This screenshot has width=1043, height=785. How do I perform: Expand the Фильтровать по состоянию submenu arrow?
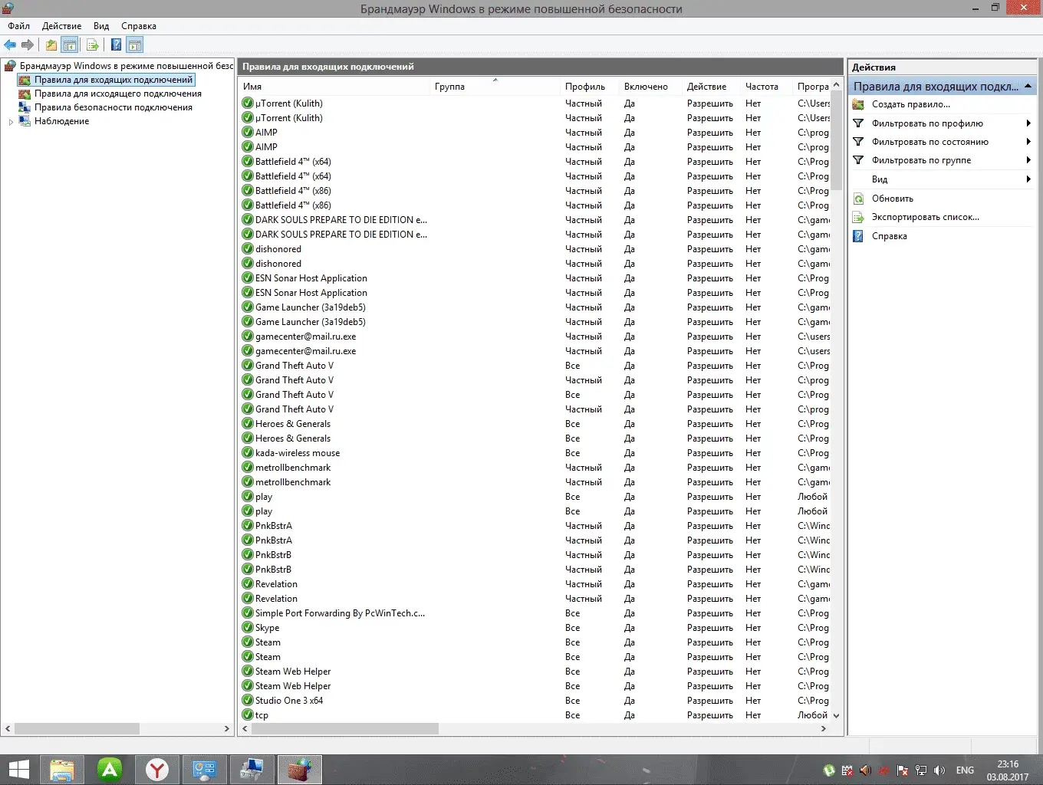pyautogui.click(x=1028, y=142)
